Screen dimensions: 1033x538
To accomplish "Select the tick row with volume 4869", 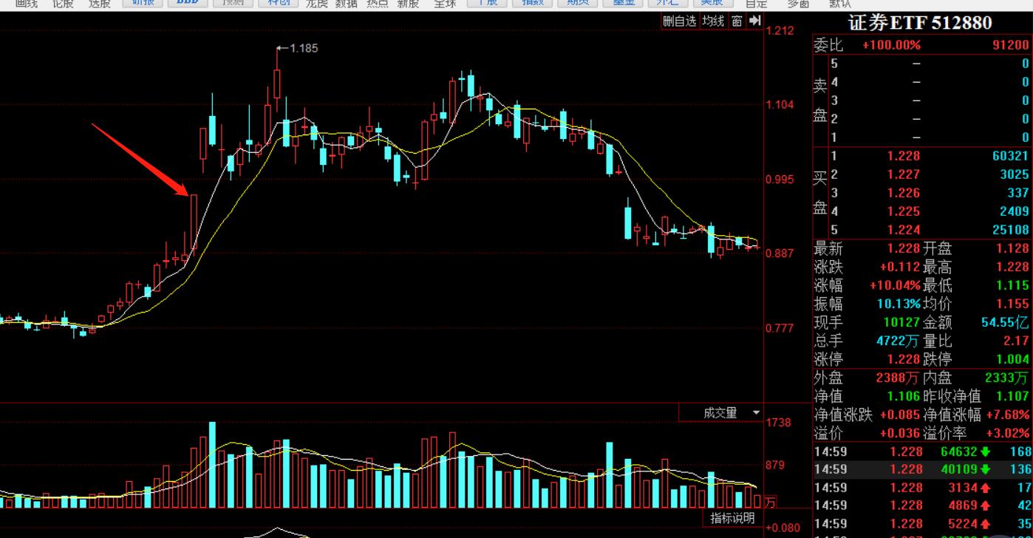I will pyautogui.click(x=923, y=505).
